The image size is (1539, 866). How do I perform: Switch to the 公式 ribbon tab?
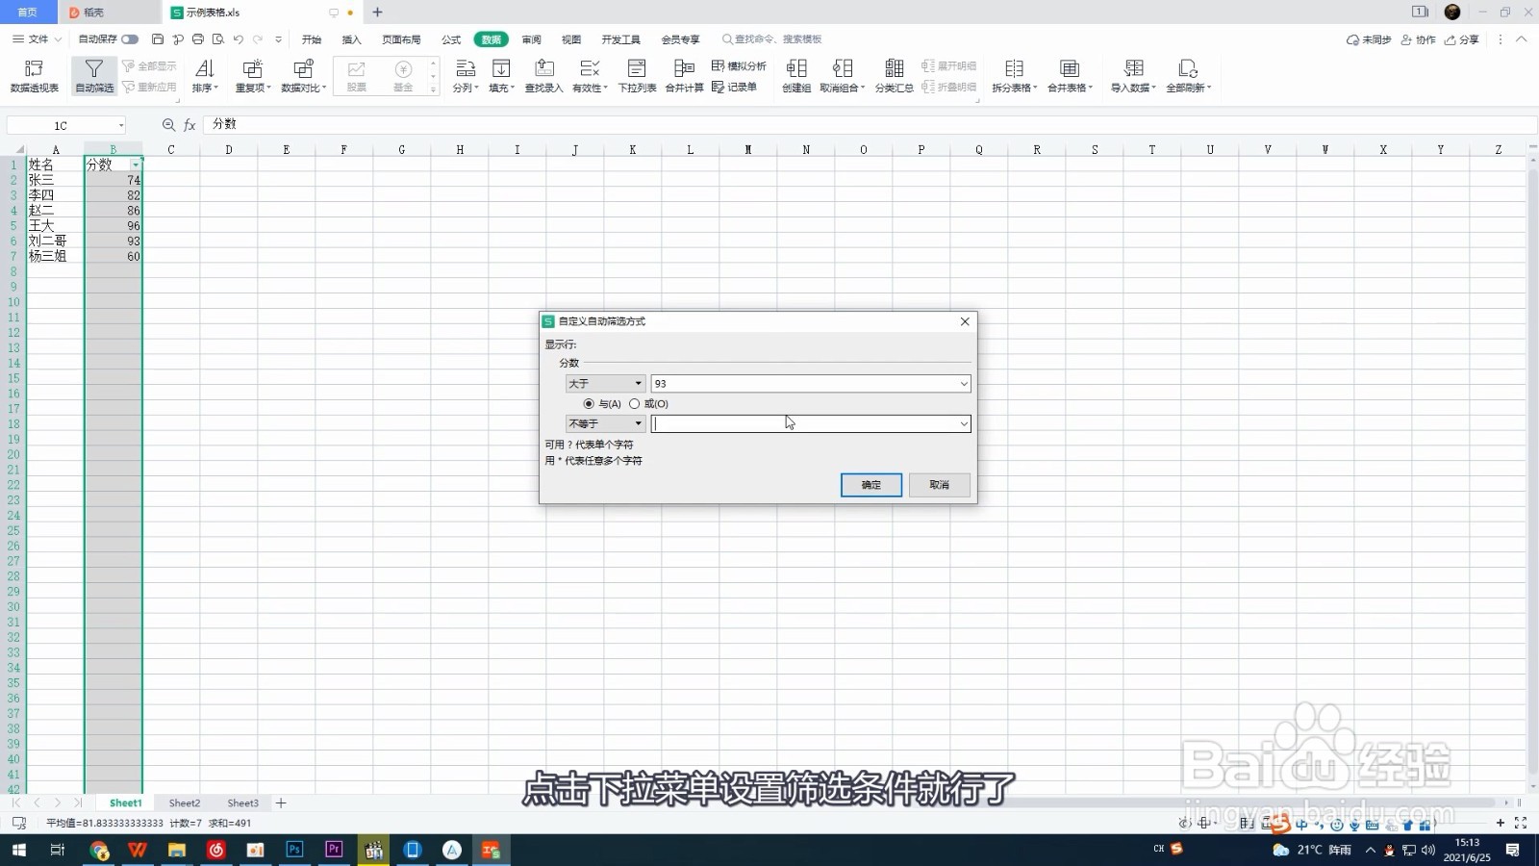450,39
